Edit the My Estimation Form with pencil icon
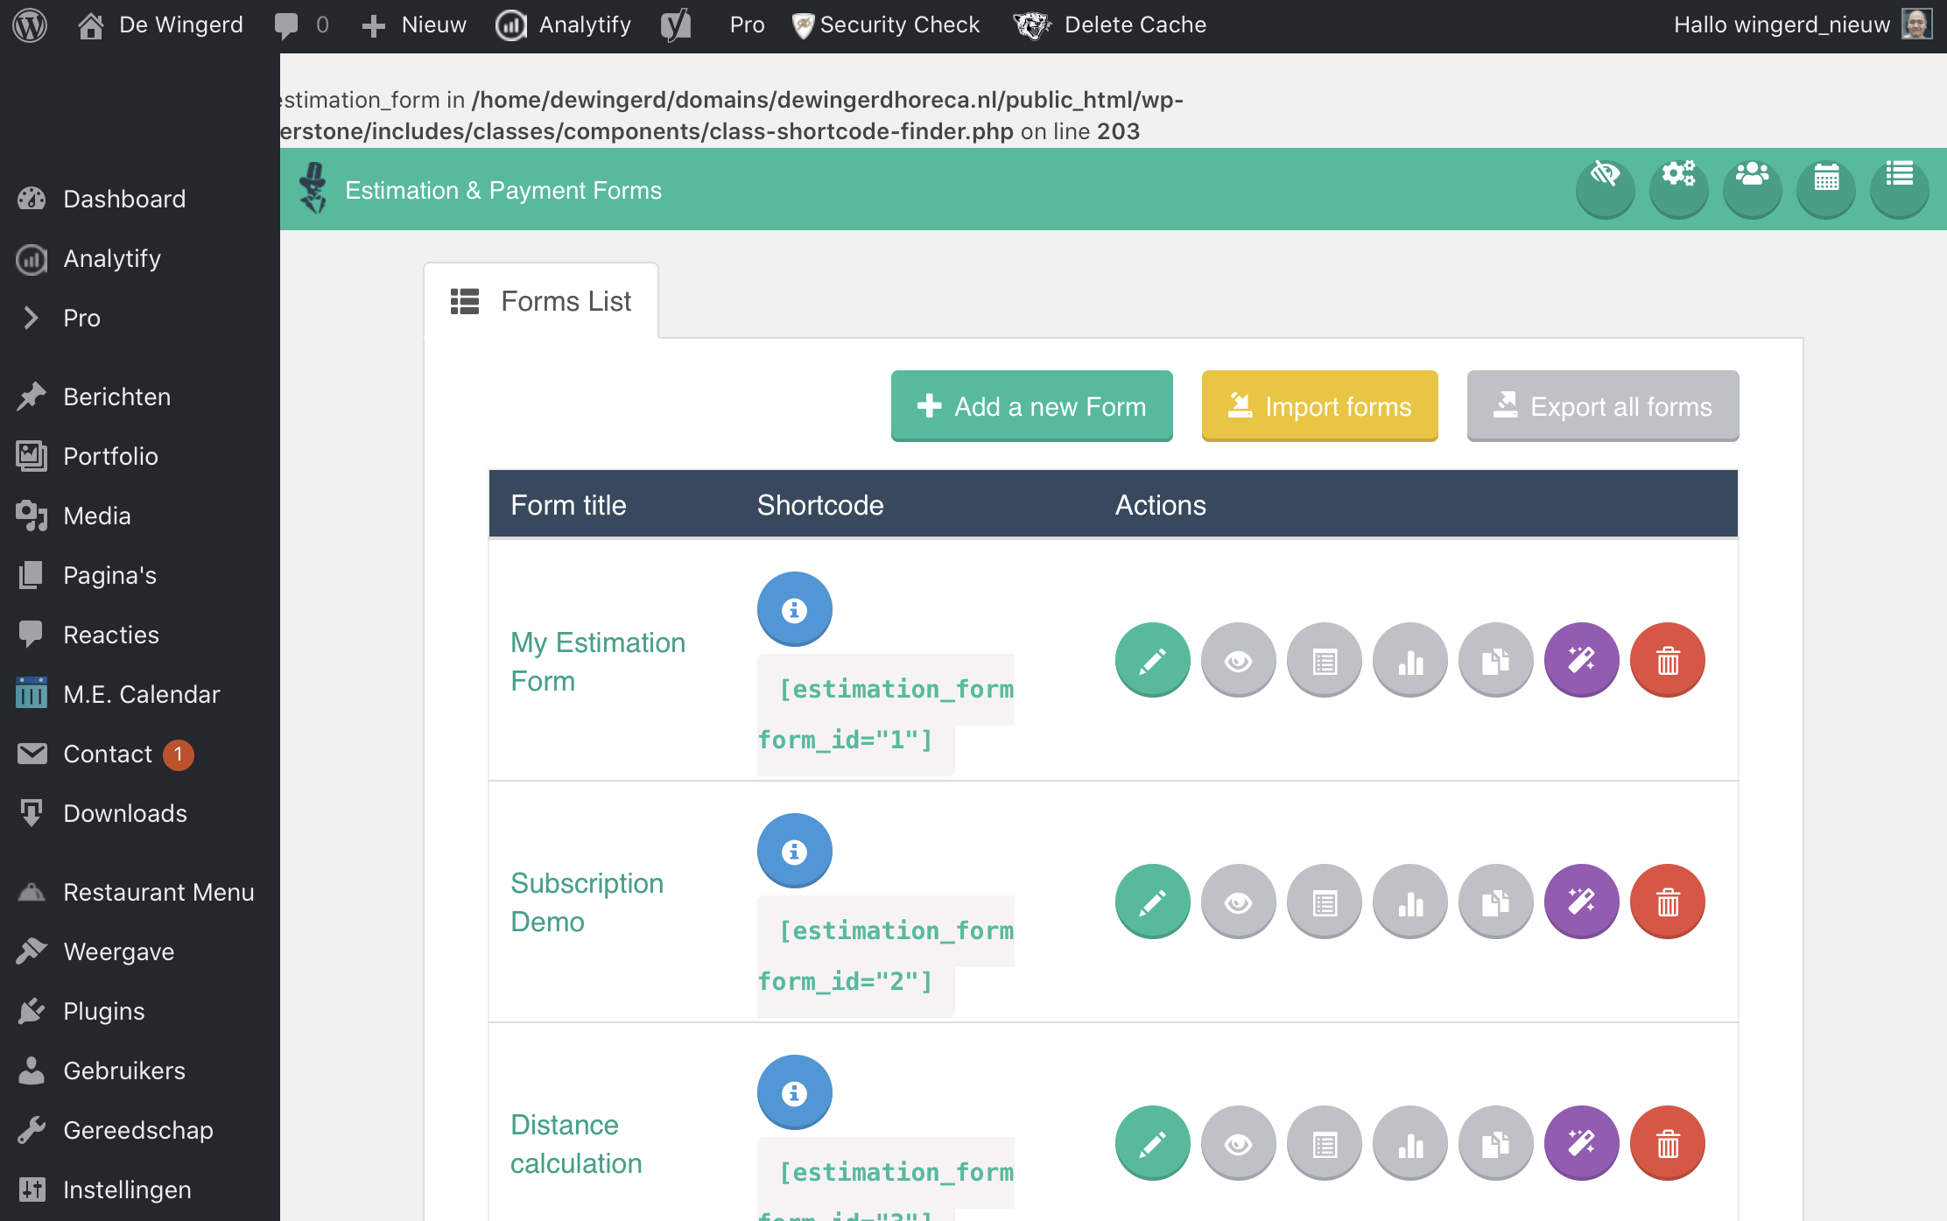The image size is (1947, 1221). 1152,660
